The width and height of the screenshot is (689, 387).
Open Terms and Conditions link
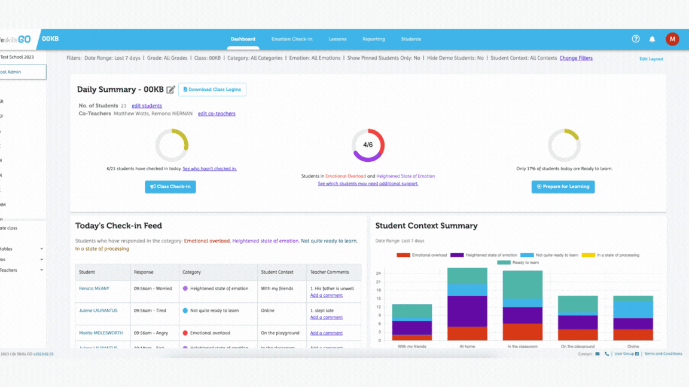(663, 354)
